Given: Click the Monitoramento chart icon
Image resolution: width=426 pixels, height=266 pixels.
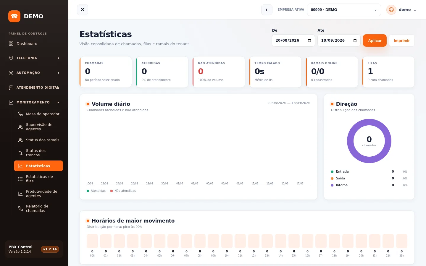Looking at the screenshot, I should (x=11, y=102).
